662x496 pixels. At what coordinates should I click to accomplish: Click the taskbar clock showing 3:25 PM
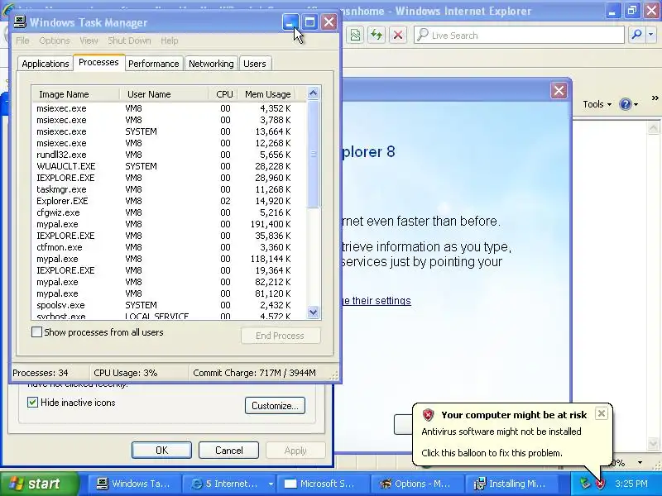click(x=631, y=484)
